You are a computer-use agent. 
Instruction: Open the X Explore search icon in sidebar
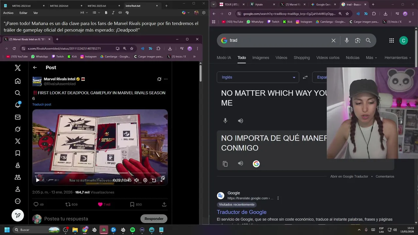point(18,93)
